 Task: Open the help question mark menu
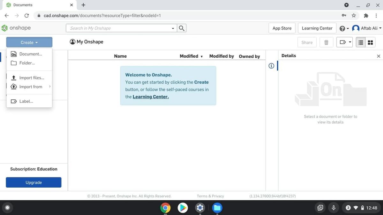(x=344, y=28)
